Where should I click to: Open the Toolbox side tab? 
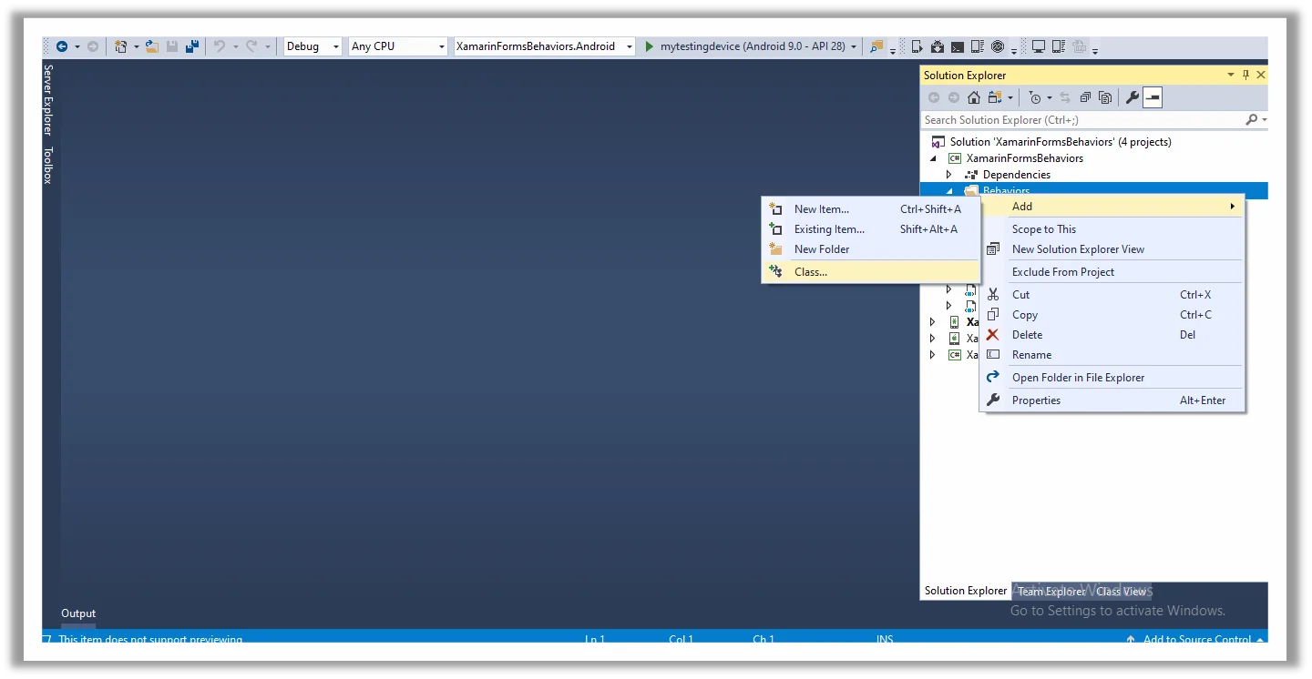48,165
